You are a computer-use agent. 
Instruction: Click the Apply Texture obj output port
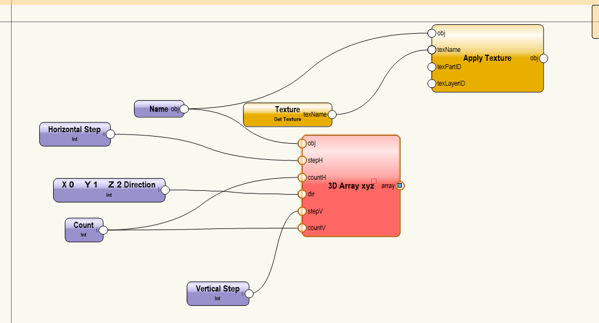[x=544, y=59]
